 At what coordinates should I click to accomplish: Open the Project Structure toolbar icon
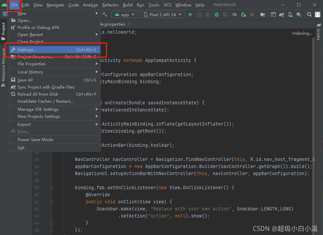point(263,14)
